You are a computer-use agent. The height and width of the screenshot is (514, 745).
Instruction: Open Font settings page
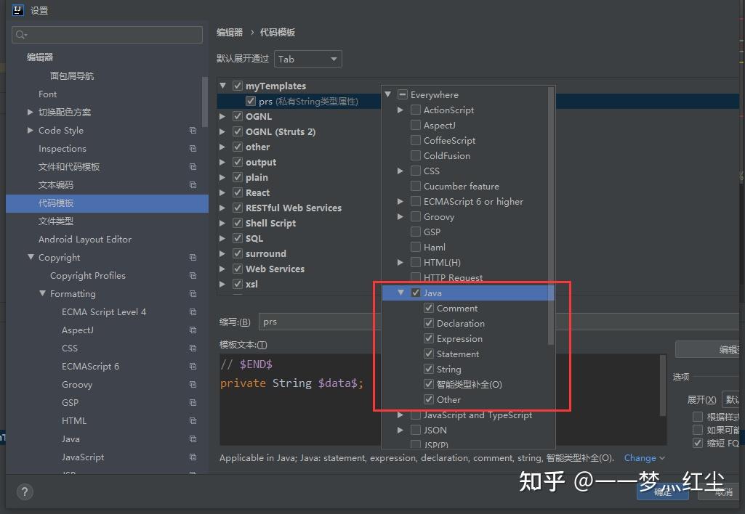[47, 94]
